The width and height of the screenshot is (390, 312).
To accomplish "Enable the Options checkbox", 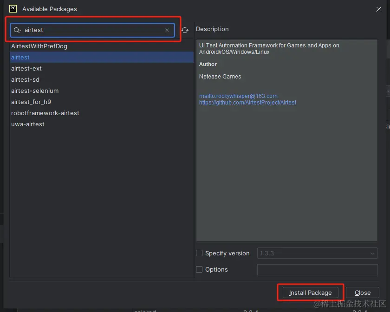I will point(199,269).
